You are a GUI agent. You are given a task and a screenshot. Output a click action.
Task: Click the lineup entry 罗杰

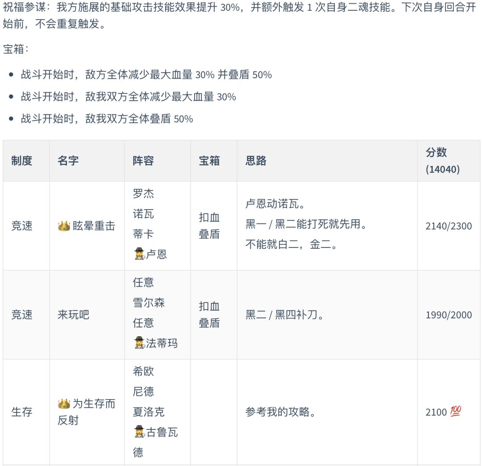pos(143,194)
